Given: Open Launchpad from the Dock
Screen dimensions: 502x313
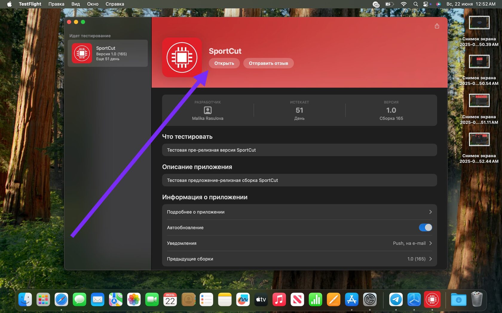Looking at the screenshot, I should coord(43,299).
